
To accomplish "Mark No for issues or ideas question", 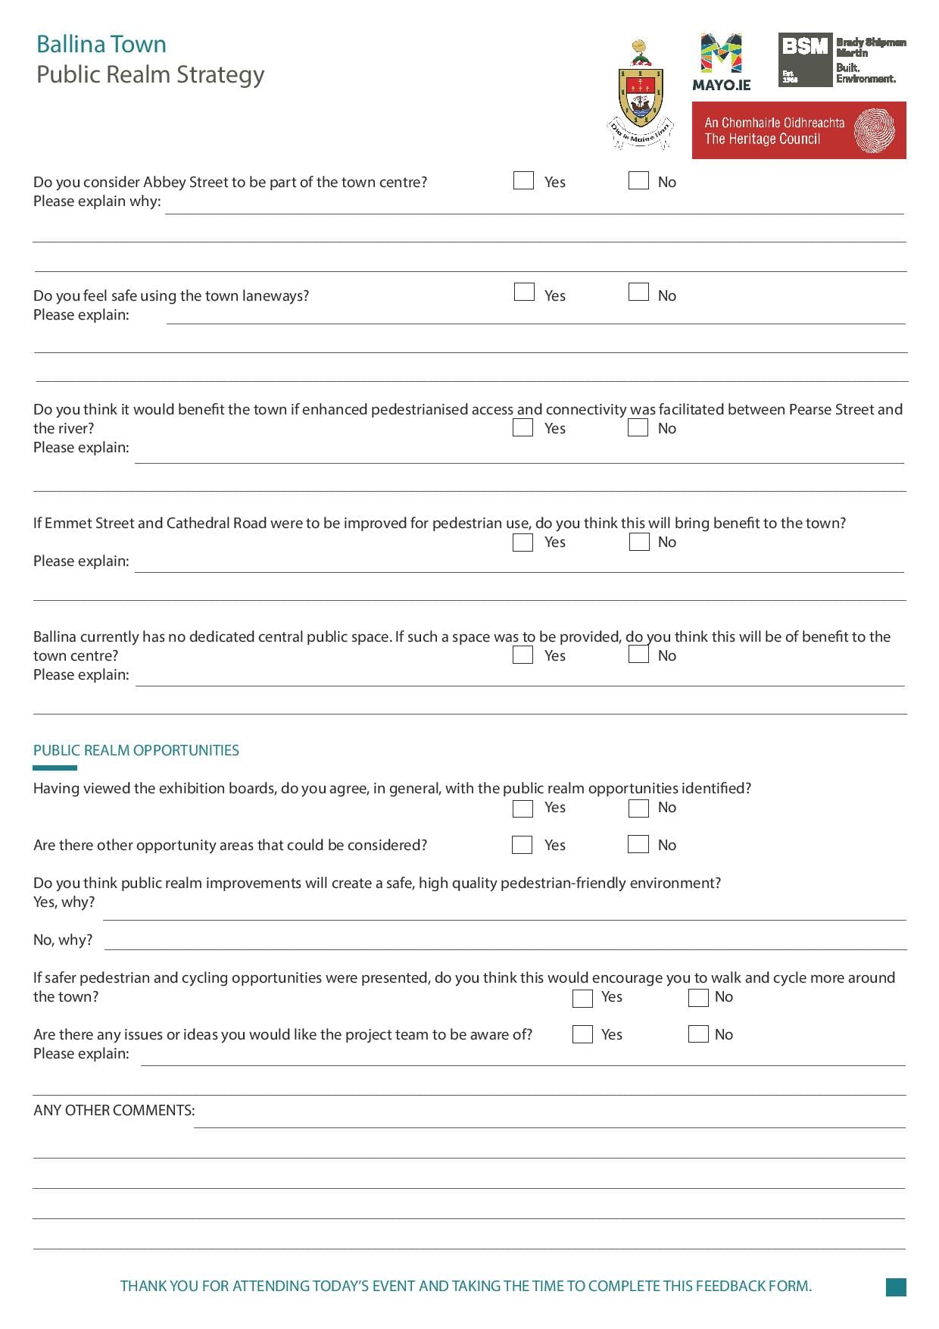I will pyautogui.click(x=698, y=1033).
